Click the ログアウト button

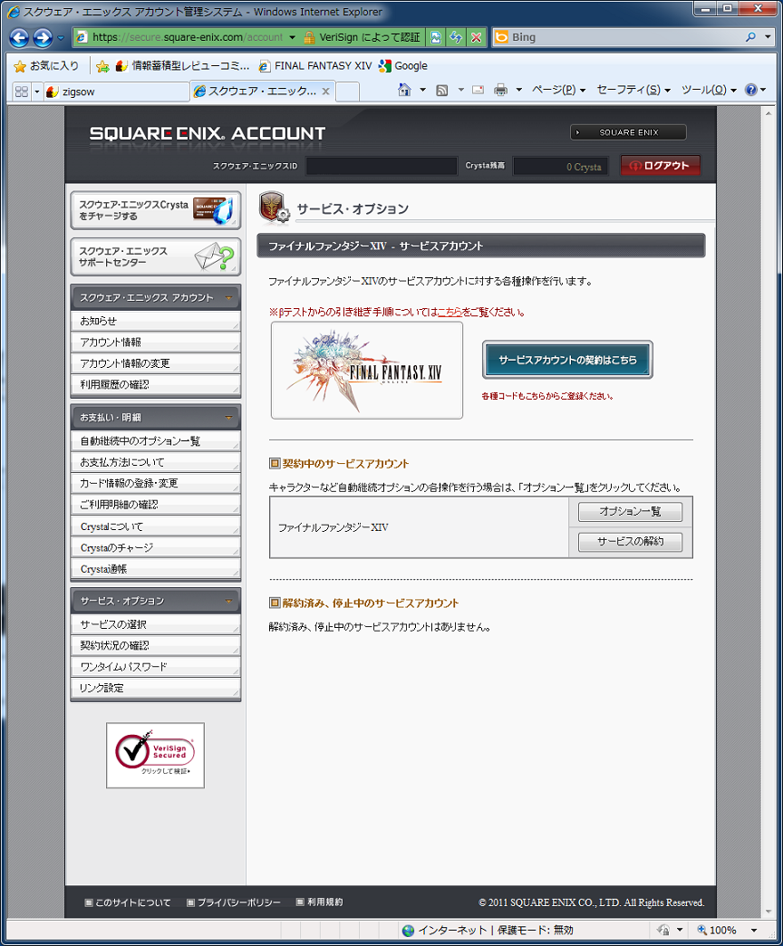coord(660,165)
